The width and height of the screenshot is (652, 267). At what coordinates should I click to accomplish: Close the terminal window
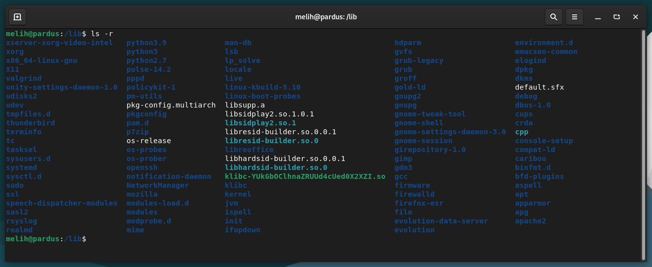click(636, 17)
